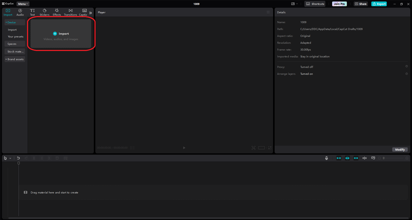Click the Record voiceover microphone icon
This screenshot has height=220, width=412.
(x=326, y=158)
